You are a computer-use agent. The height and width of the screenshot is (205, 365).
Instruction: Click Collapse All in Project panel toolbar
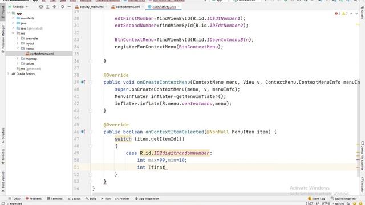pyautogui.click(x=54, y=7)
